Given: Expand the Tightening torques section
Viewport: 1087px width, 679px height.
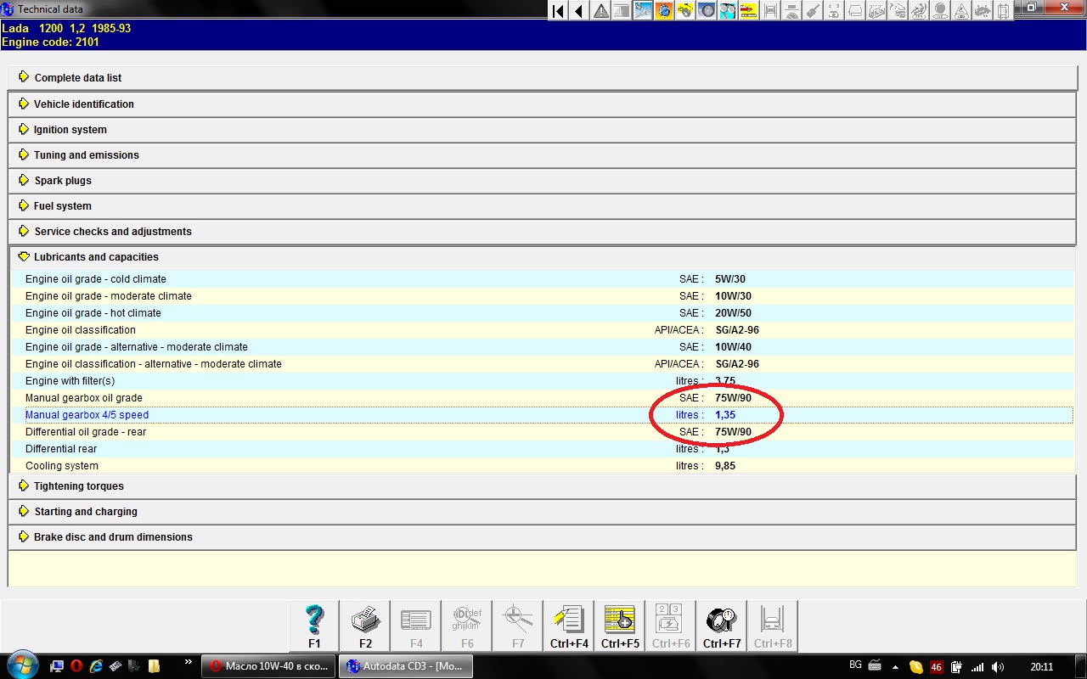Looking at the screenshot, I should pos(543,486).
